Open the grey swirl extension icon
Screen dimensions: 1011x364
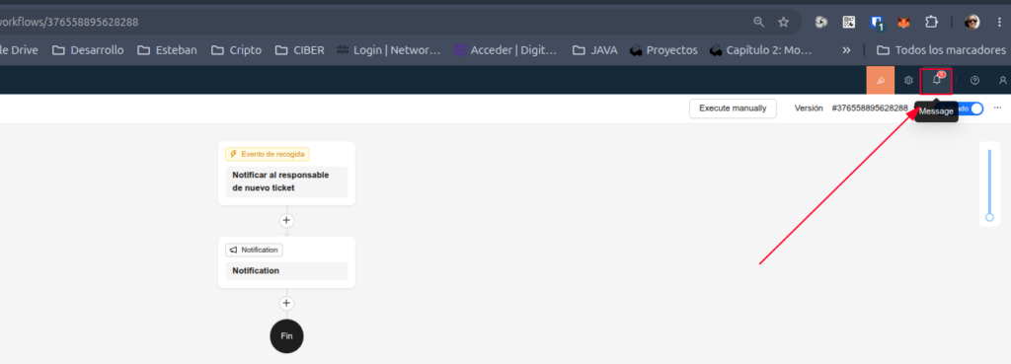click(x=820, y=22)
